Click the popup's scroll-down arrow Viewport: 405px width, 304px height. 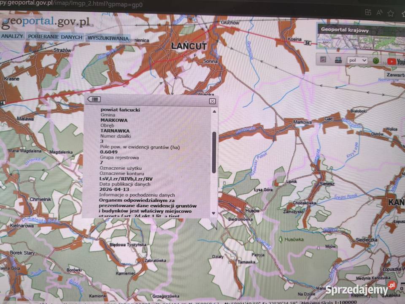click(213, 213)
